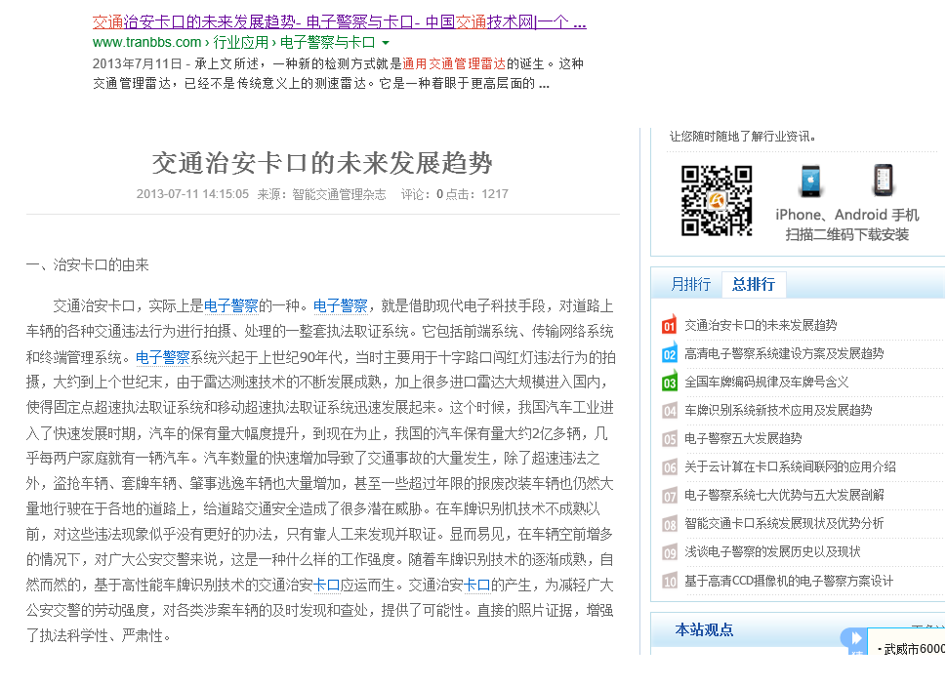Click the blue arrow icon on floating notice
The width and height of the screenshot is (947, 687).
[x=853, y=639]
